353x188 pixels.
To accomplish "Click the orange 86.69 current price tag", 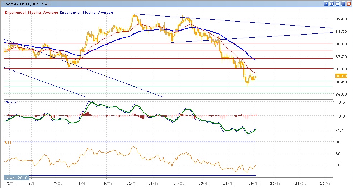I will point(340,76).
